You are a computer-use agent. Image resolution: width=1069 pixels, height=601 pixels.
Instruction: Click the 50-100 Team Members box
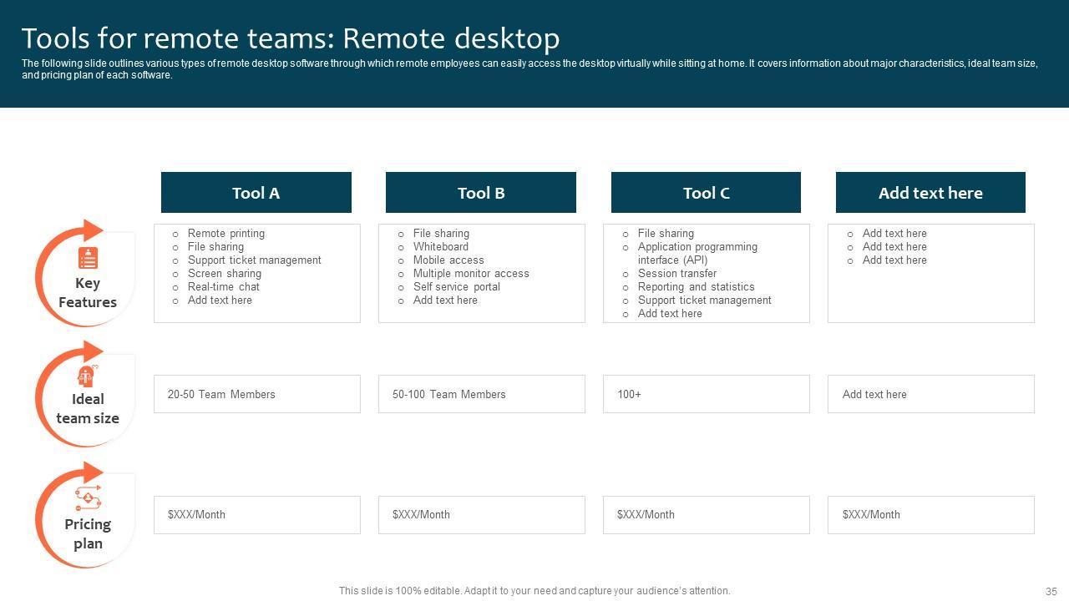[x=482, y=394]
